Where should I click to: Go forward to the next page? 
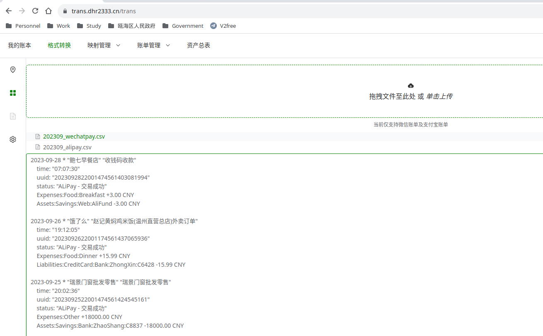tap(22, 11)
